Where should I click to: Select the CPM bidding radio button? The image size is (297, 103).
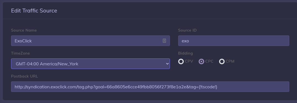click(x=222, y=61)
